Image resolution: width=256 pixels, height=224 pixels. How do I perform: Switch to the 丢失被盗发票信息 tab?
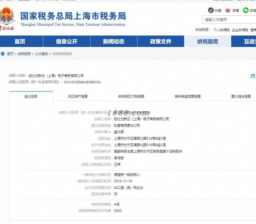[x=187, y=96]
